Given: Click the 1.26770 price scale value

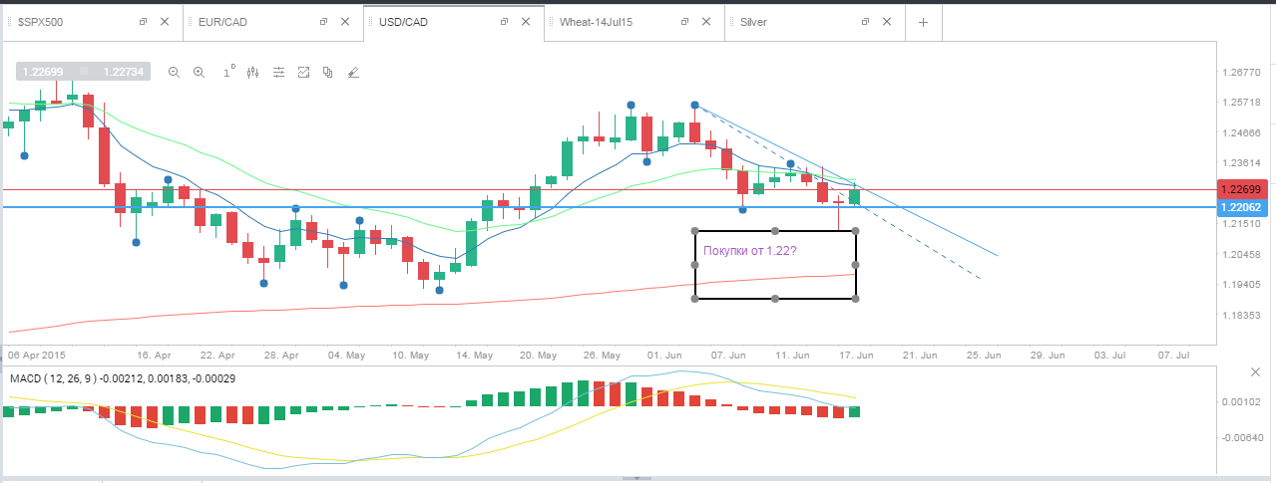Looking at the screenshot, I should pyautogui.click(x=1240, y=73).
